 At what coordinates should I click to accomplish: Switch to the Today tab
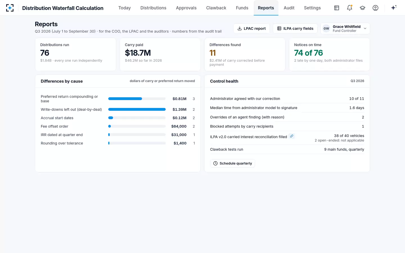tap(125, 8)
